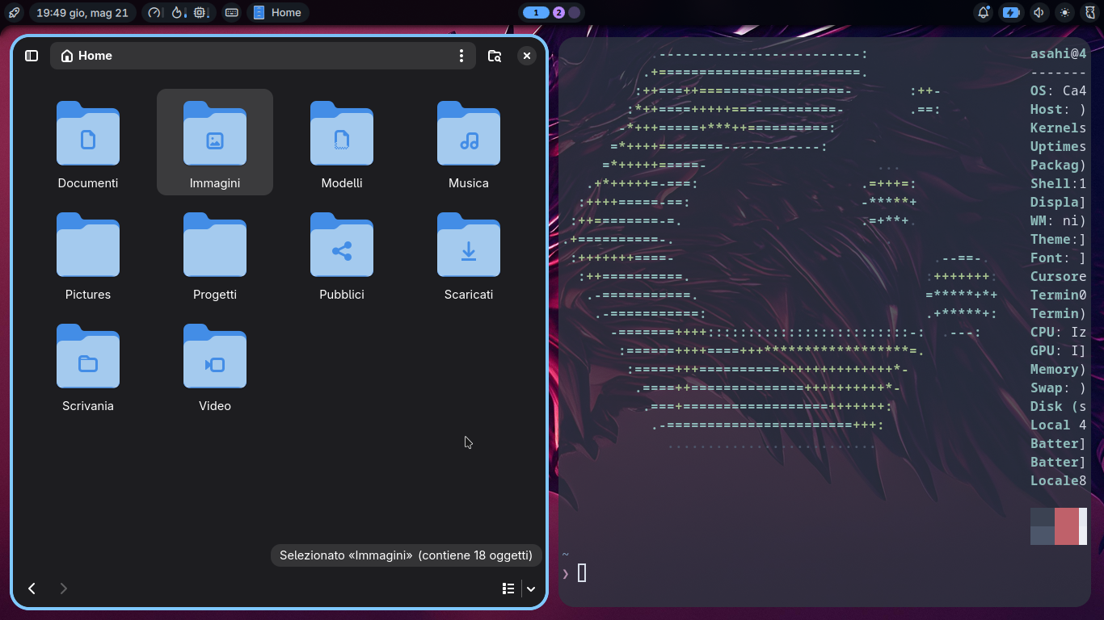This screenshot has height=620, width=1104.
Task: Focus the Home window from the taskbar
Action: (278, 13)
